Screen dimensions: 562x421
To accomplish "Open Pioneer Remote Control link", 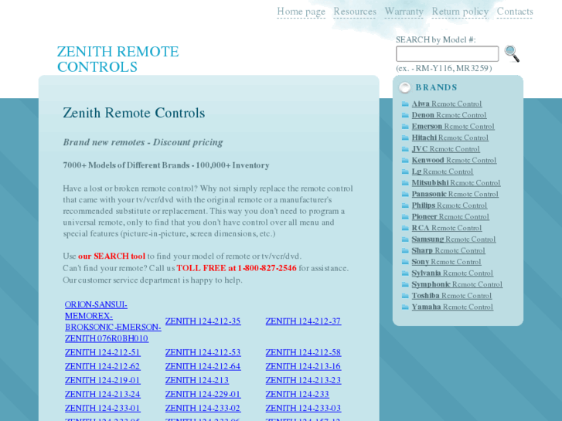I will click(450, 217).
